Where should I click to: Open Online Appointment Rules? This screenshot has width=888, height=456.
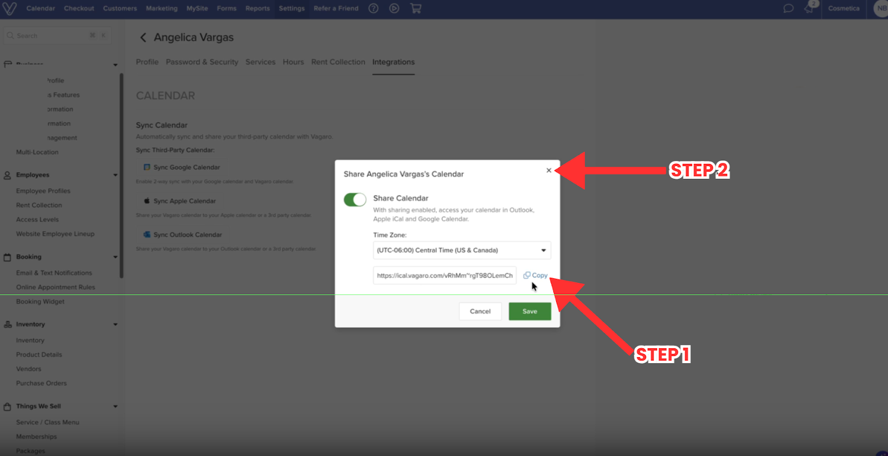point(56,288)
